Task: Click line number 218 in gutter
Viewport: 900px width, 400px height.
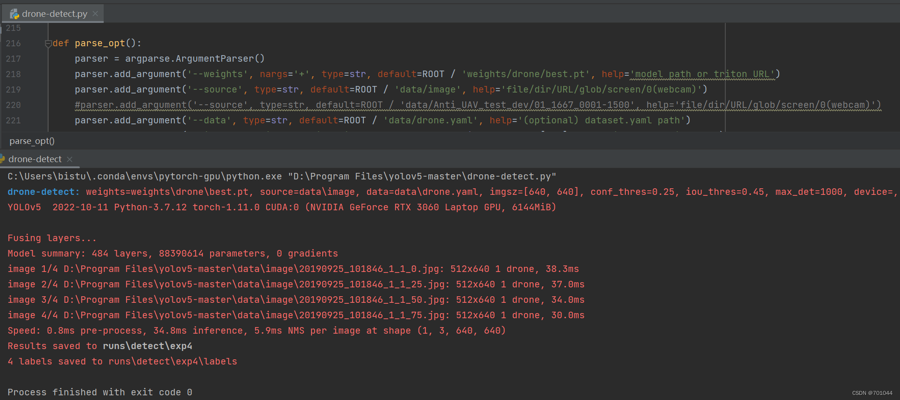Action: pyautogui.click(x=13, y=74)
